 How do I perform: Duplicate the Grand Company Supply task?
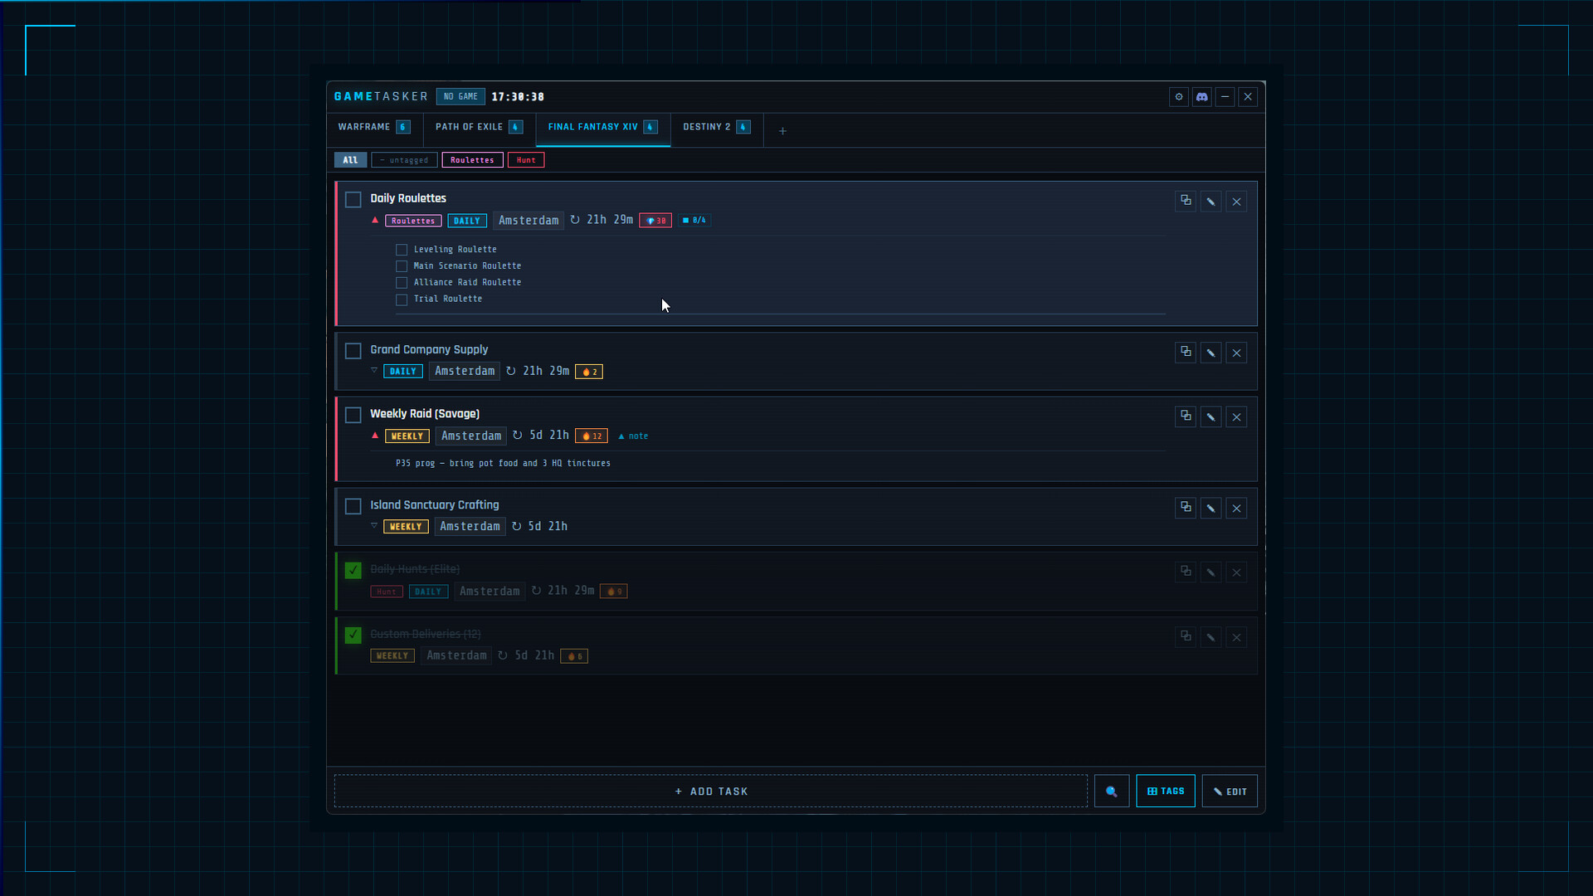pyautogui.click(x=1186, y=353)
